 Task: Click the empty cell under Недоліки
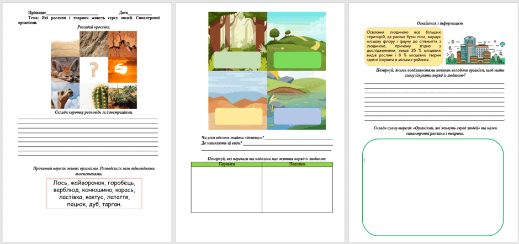[297, 190]
